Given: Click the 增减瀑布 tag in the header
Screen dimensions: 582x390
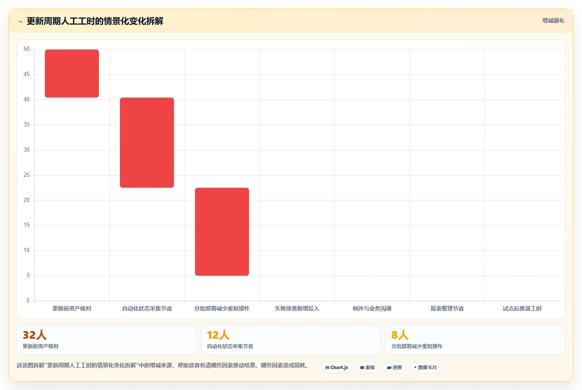Looking at the screenshot, I should click(553, 21).
